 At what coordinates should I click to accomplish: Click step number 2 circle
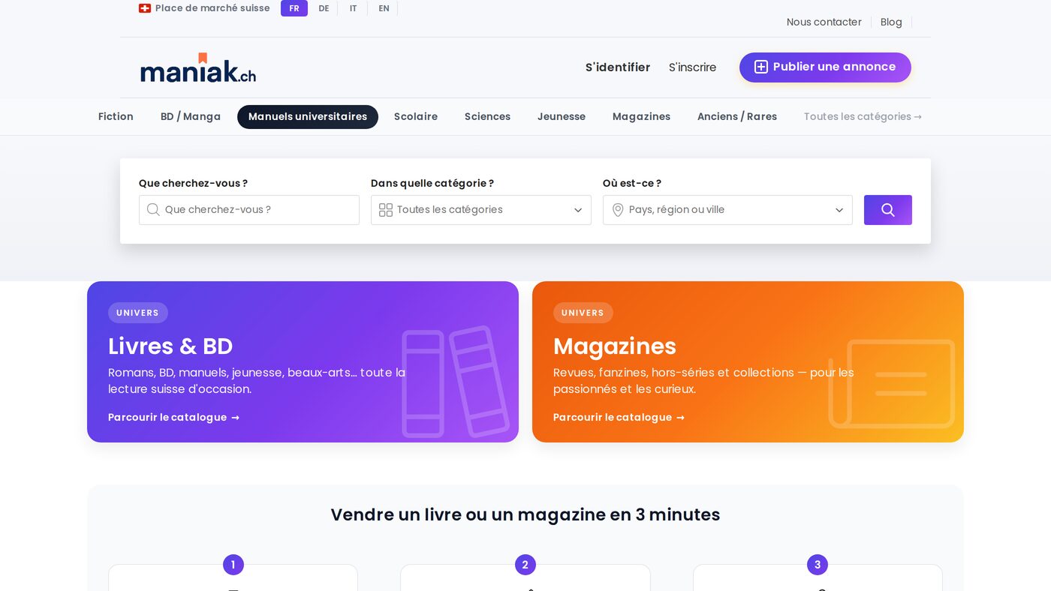point(525,565)
